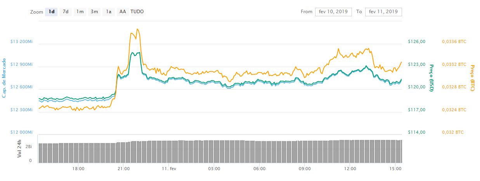Click the 0,032 BTC label
The height and width of the screenshot is (181, 480).
pos(453,133)
